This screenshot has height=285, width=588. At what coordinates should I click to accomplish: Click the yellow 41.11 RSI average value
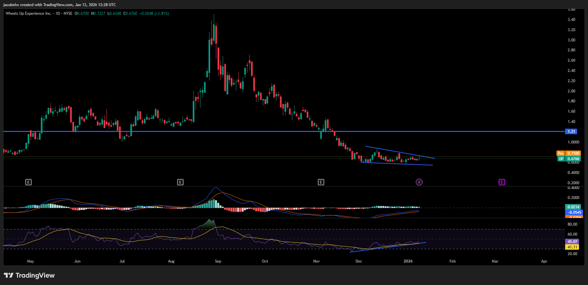[x=571, y=247]
